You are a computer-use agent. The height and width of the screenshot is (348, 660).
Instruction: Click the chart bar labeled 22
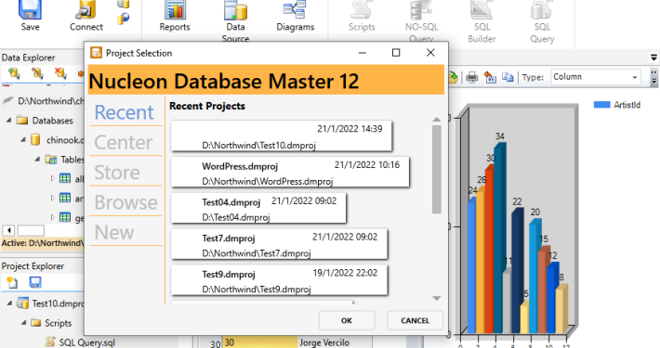(517, 270)
